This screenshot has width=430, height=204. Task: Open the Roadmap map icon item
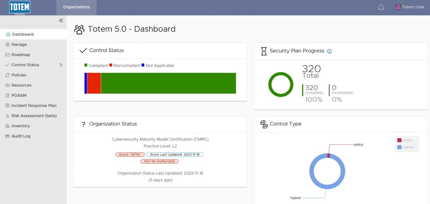(x=8, y=55)
